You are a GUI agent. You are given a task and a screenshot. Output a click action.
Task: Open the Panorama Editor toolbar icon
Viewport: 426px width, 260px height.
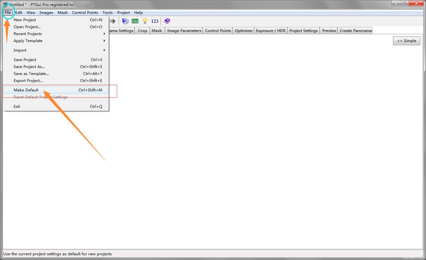(125, 21)
